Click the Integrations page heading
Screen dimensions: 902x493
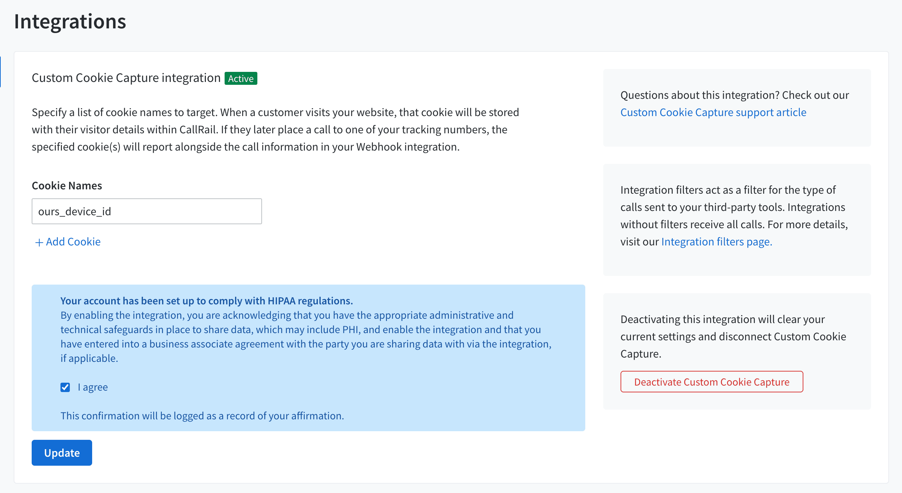(70, 22)
